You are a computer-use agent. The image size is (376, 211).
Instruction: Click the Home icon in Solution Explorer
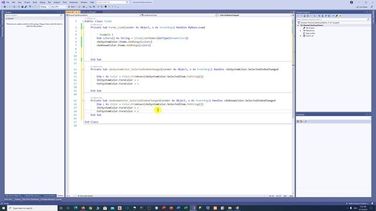304,16
